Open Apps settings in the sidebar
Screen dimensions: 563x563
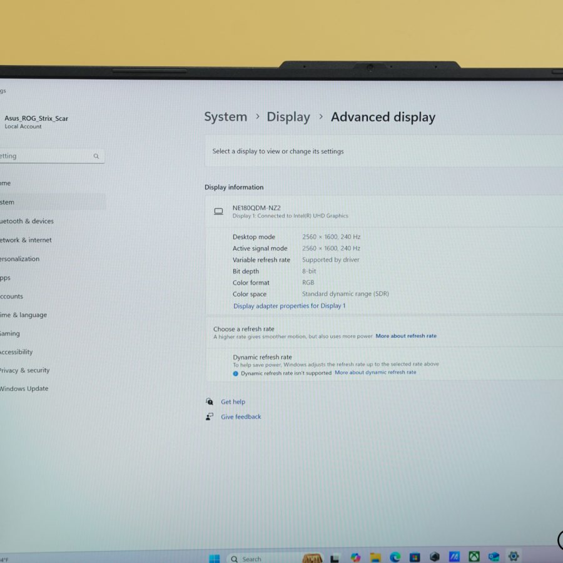pyautogui.click(x=5, y=278)
